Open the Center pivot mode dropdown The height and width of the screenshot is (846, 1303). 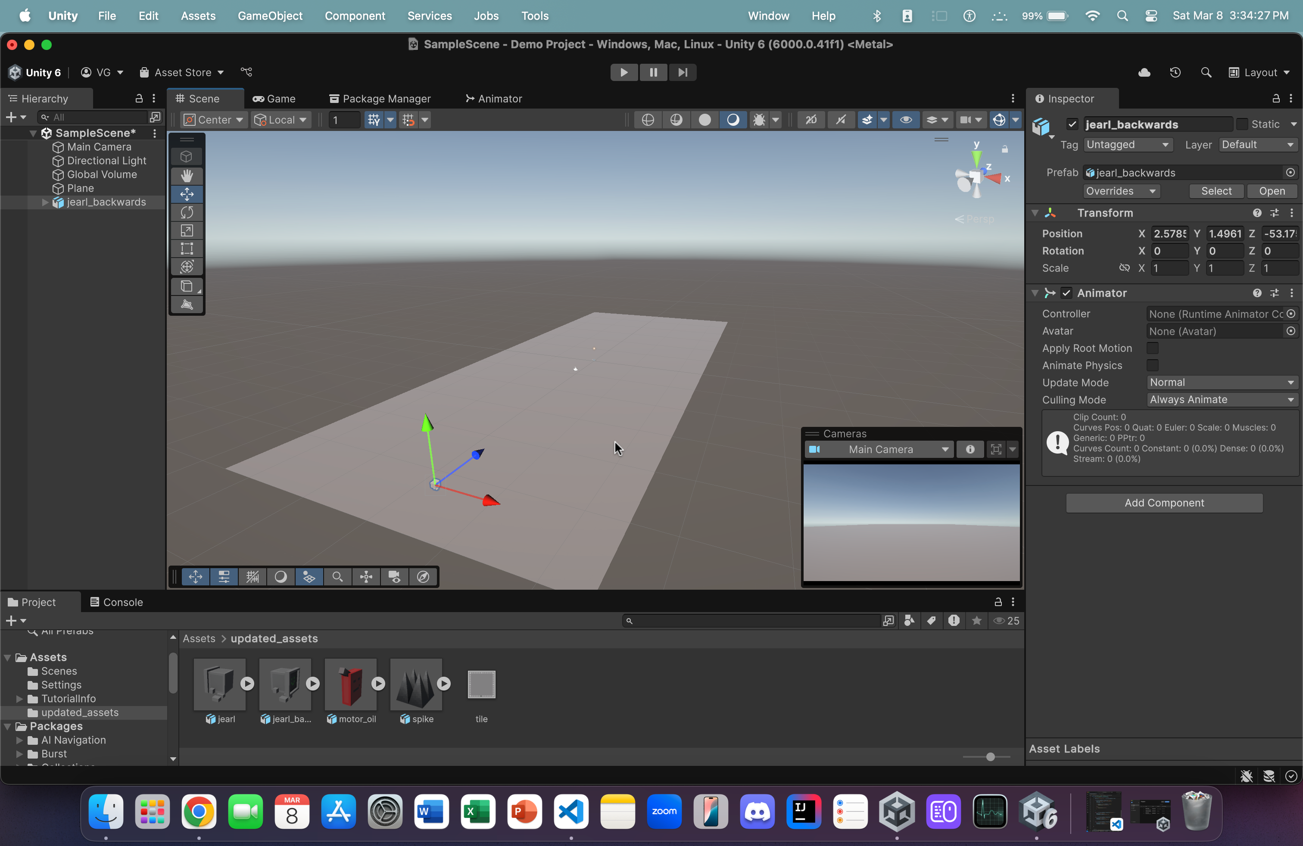coord(214,119)
